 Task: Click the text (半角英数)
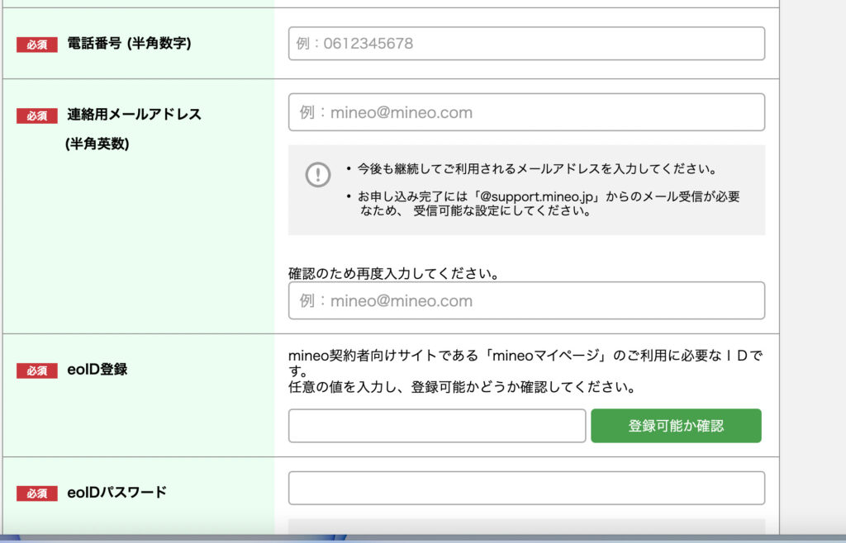click(x=97, y=144)
